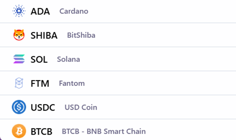Pick BTCB in the currency list
Screen dimensions: 236x140
[41, 132]
